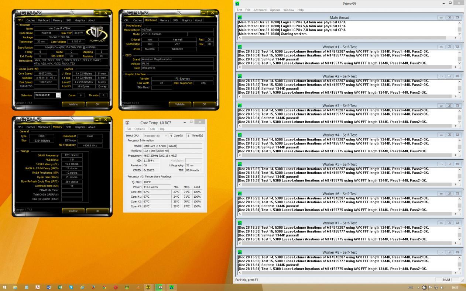The image size is (466, 291).
Task: Launch Opera from the taskbar
Action: click(116, 287)
